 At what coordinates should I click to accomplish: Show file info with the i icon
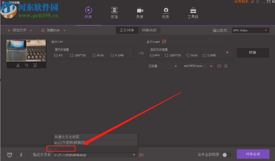(226, 66)
